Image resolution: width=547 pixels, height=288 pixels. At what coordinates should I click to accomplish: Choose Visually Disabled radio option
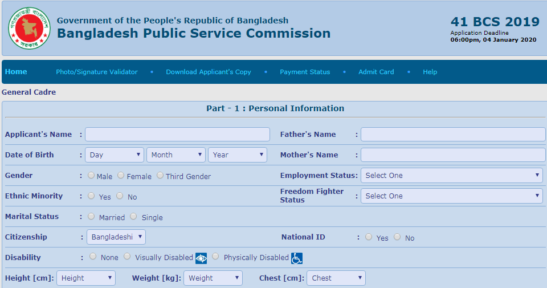click(x=127, y=257)
